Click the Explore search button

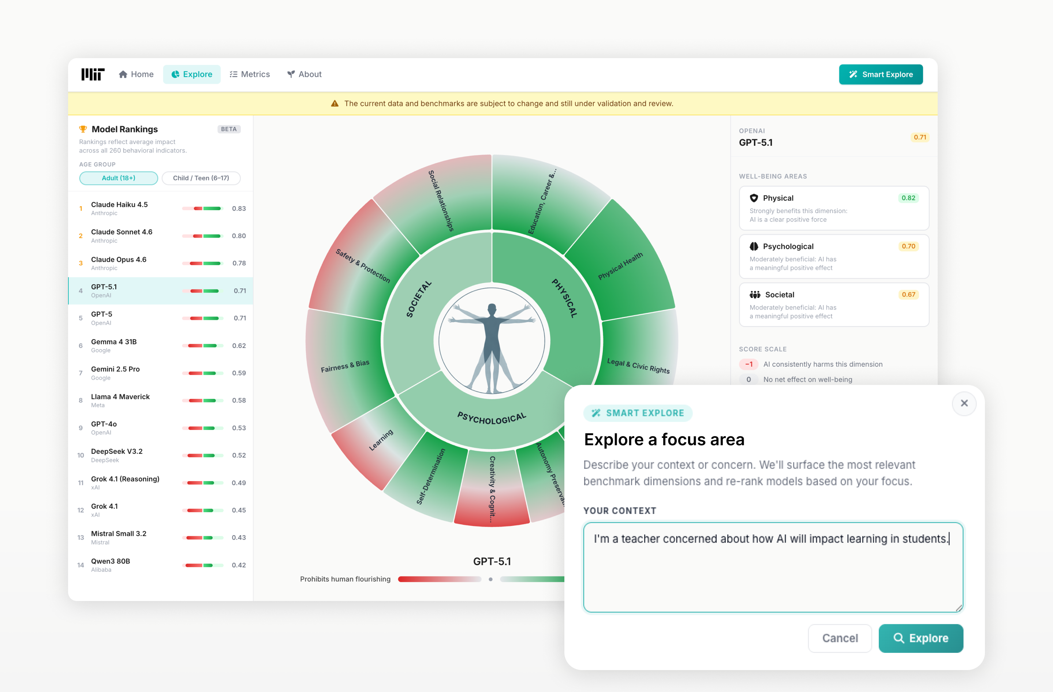click(921, 638)
